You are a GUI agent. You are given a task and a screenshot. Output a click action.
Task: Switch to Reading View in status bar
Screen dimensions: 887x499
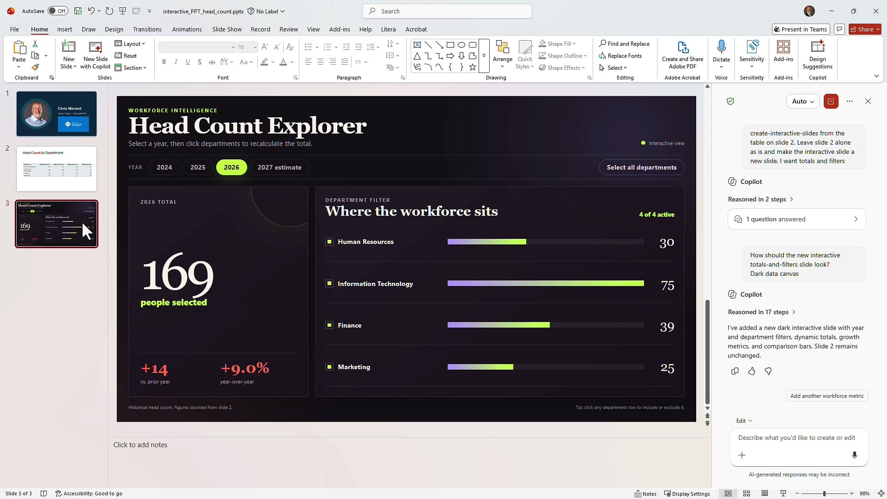pos(765,493)
